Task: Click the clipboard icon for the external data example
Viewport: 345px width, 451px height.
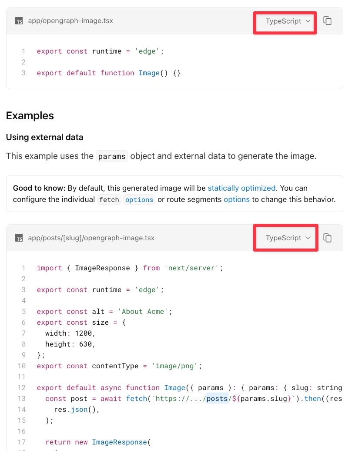Action: 327,238
